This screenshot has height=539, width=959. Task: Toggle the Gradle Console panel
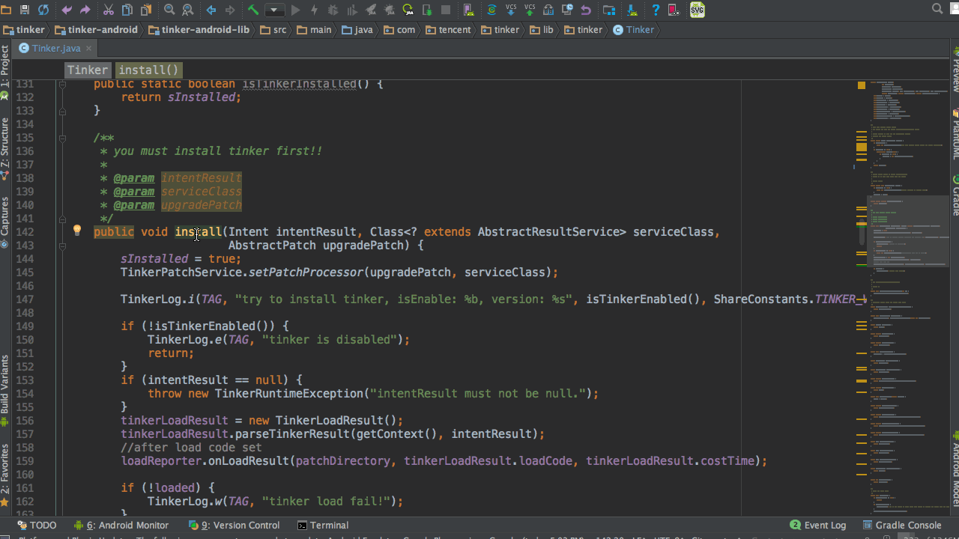[x=902, y=525]
